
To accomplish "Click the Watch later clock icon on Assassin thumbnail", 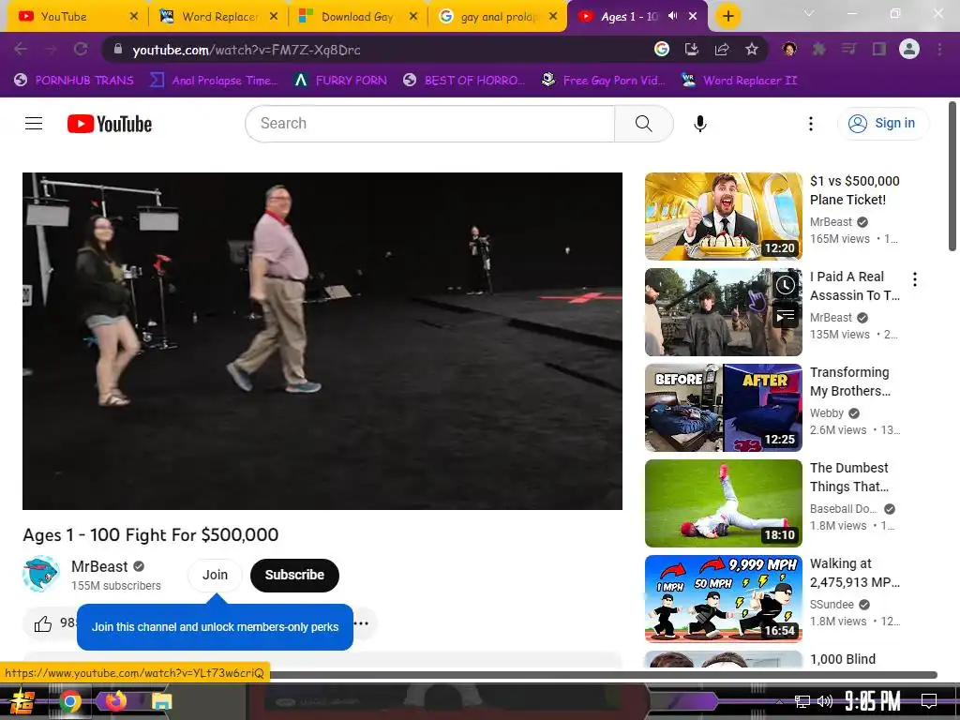I will [786, 285].
